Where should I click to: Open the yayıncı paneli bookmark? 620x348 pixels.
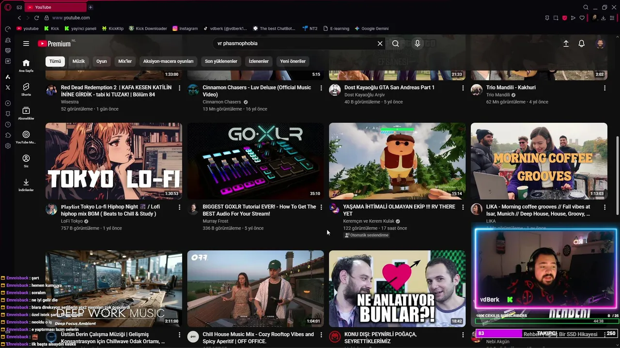(x=80, y=29)
